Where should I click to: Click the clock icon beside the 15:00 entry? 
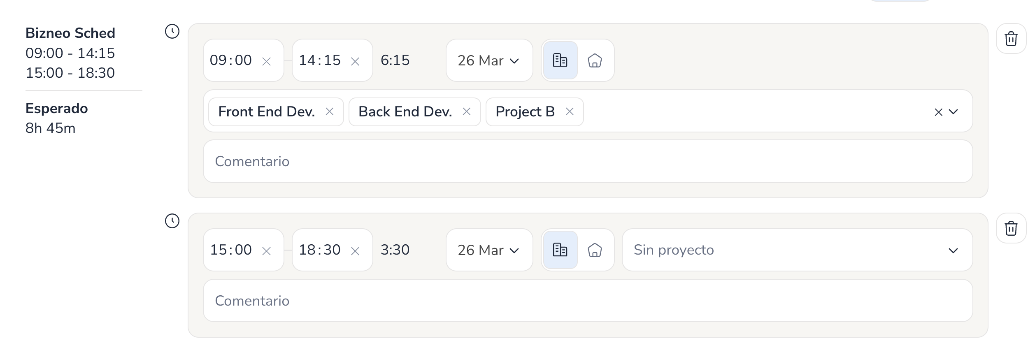pyautogui.click(x=172, y=221)
